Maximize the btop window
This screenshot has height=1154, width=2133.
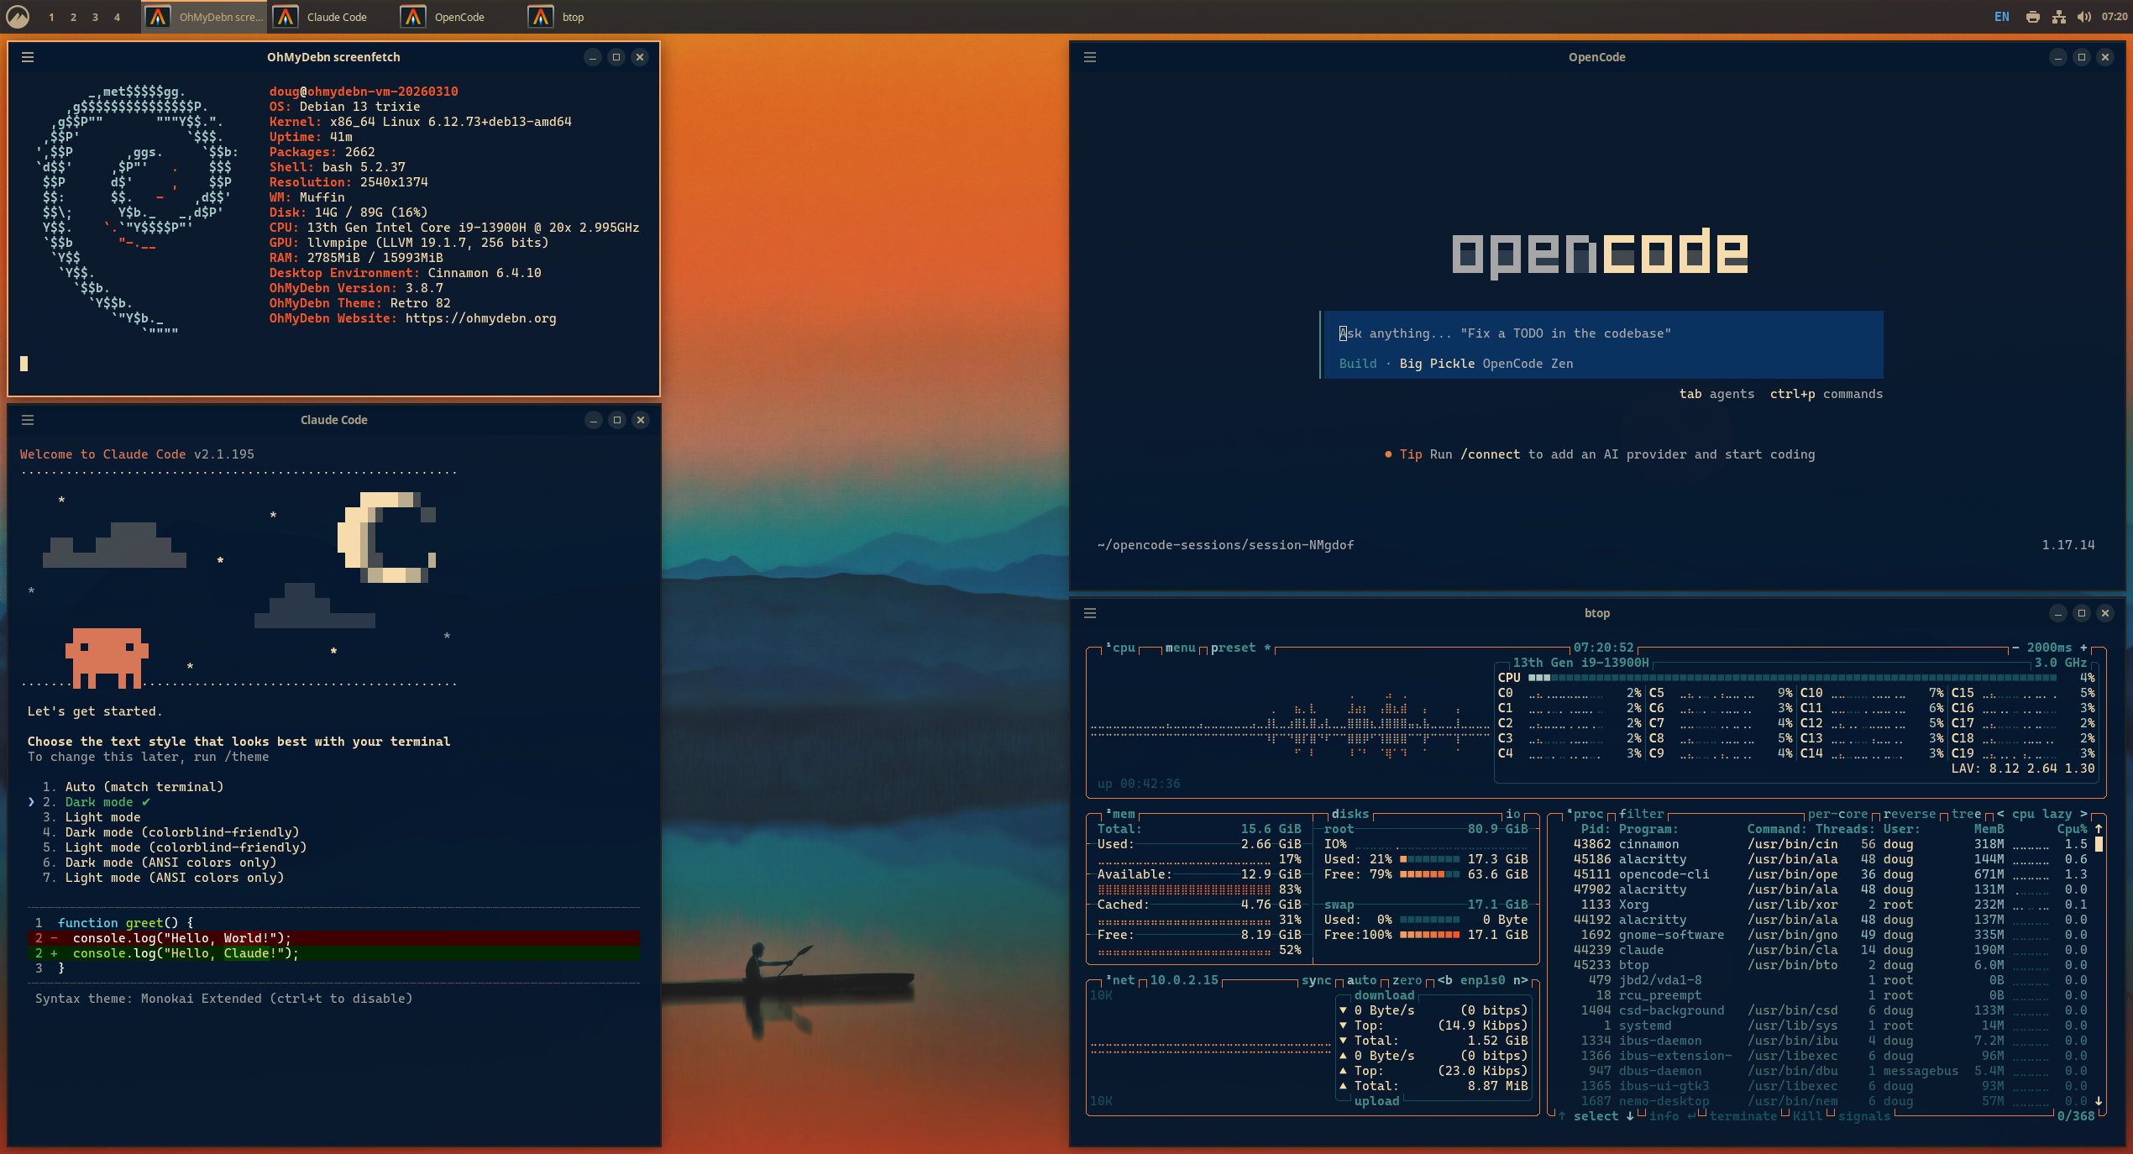(2082, 613)
